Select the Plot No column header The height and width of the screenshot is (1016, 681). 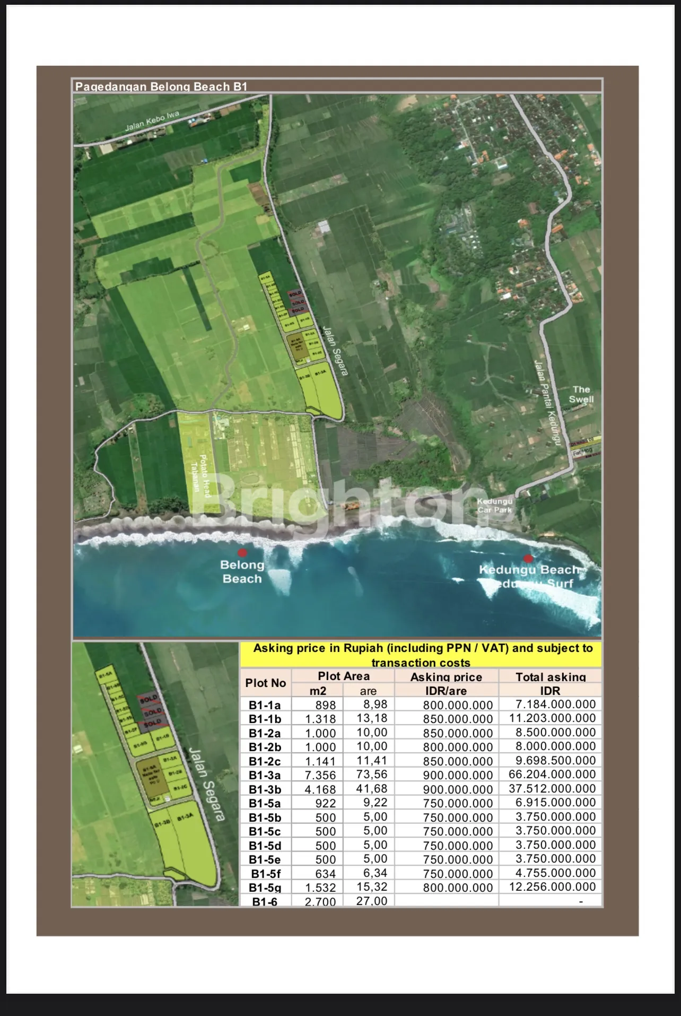coord(266,683)
